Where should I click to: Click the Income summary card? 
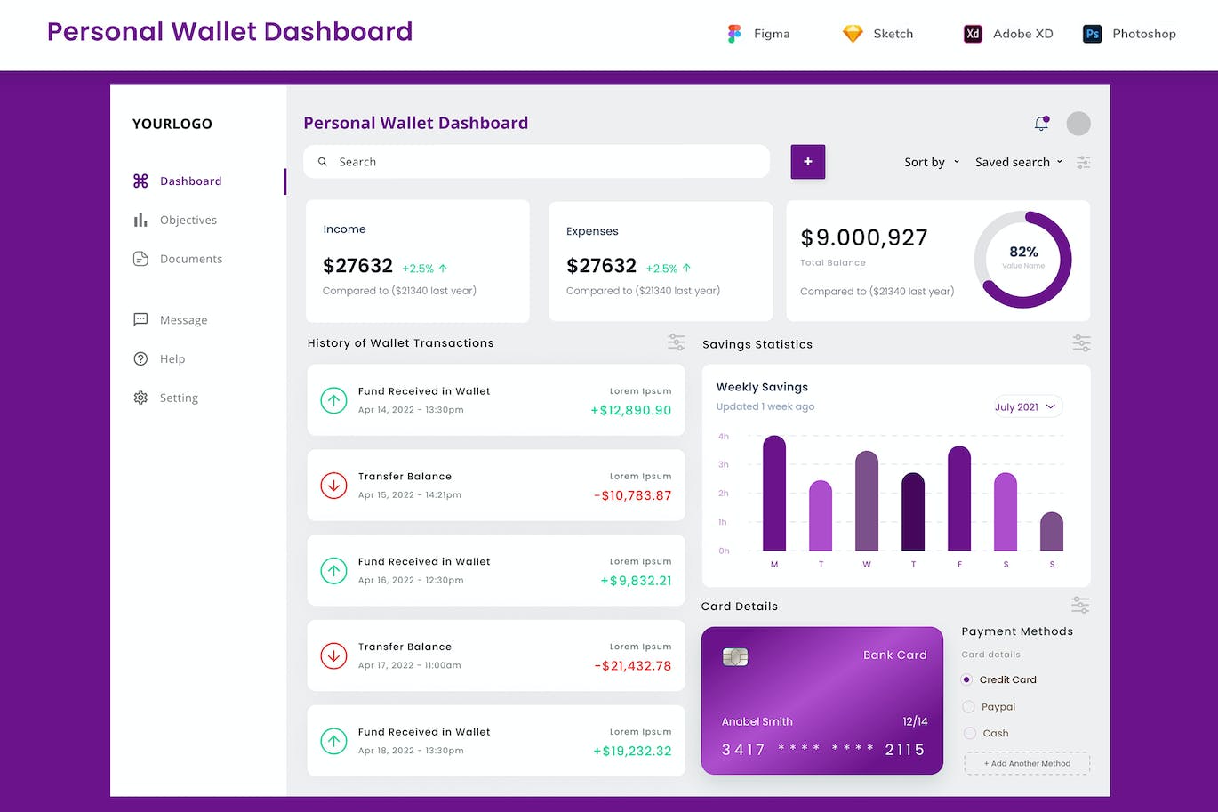point(418,261)
